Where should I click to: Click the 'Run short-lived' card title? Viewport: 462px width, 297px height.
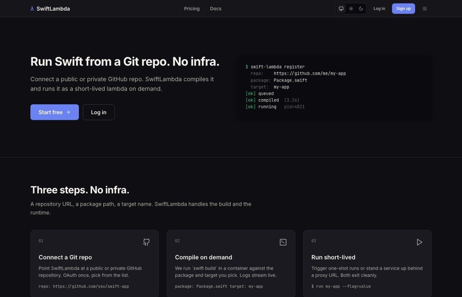pyautogui.click(x=333, y=257)
